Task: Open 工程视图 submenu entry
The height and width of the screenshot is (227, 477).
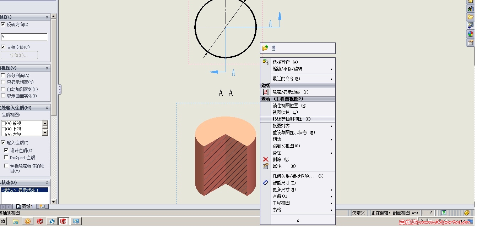Action: [298, 203]
